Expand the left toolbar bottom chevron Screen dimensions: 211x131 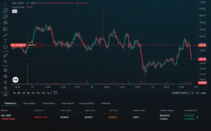click(5, 93)
